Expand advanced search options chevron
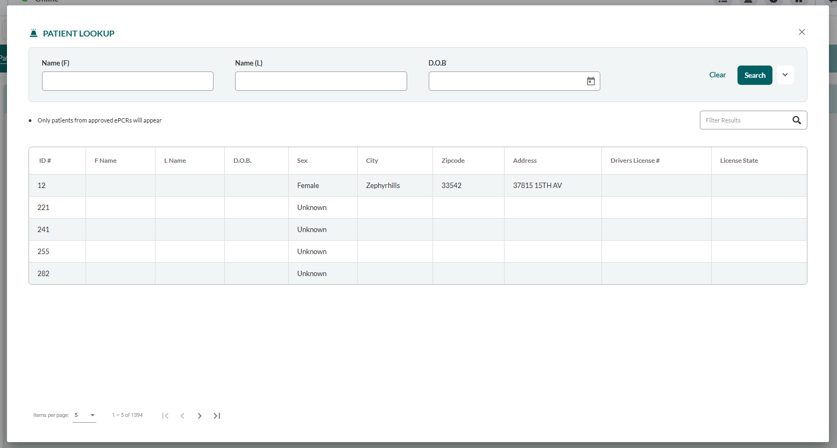This screenshot has width=837, height=448. coord(785,75)
